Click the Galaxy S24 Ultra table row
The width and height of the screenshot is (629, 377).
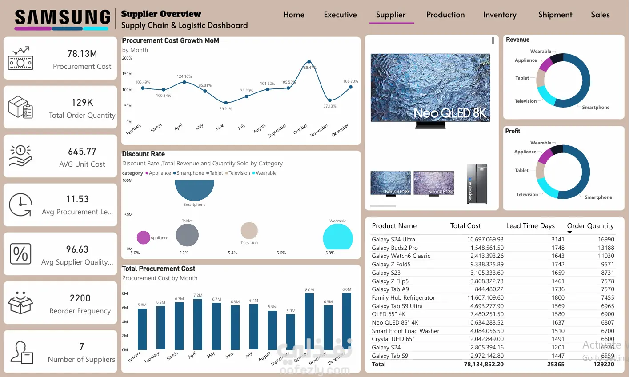(493, 239)
